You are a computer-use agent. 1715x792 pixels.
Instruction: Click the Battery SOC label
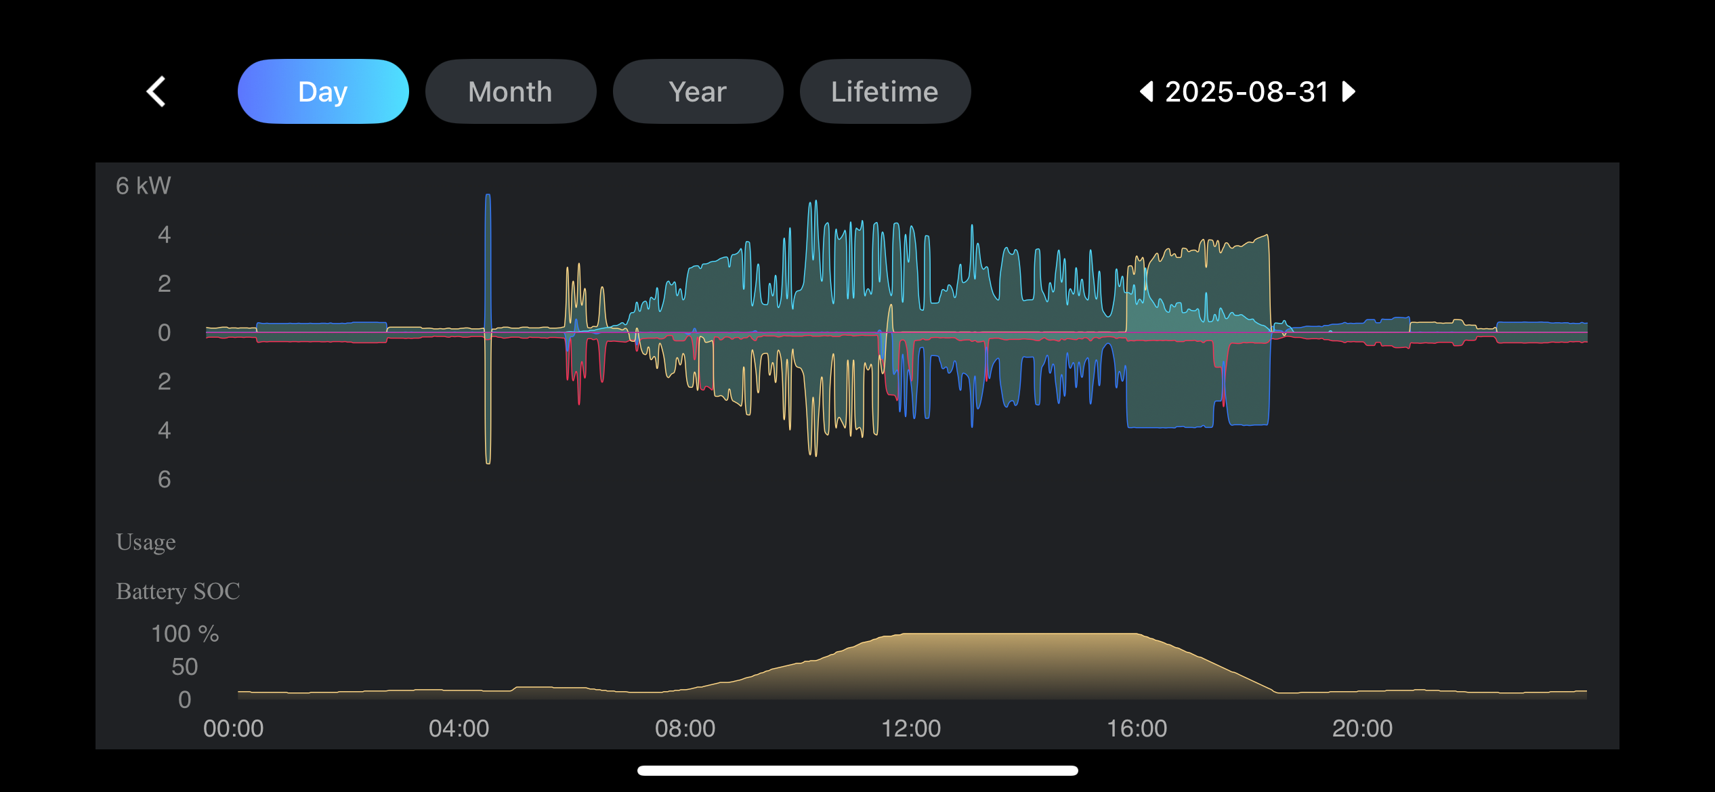[x=177, y=591]
